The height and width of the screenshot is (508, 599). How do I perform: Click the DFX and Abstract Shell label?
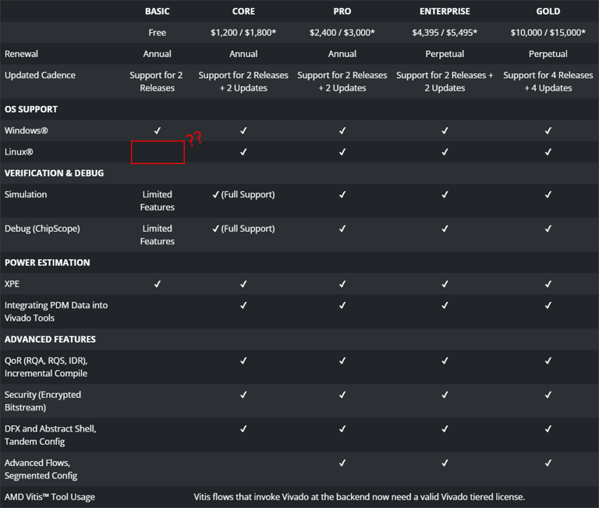point(51,435)
